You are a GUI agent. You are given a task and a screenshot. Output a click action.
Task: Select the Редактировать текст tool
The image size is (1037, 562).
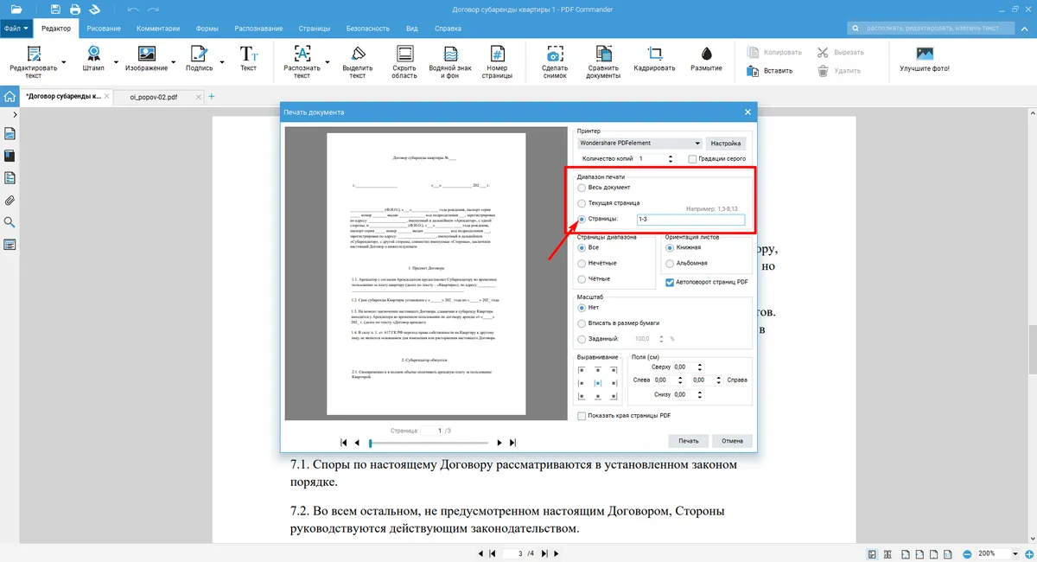coord(33,61)
